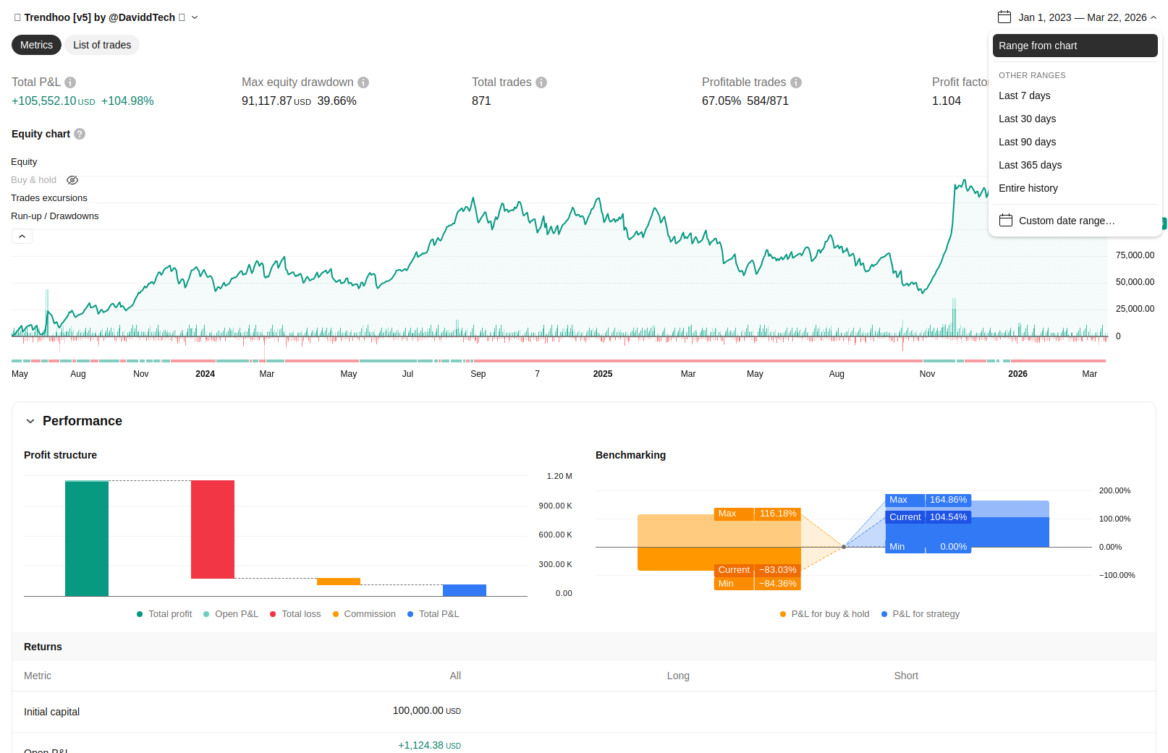Toggle the Run-up / Drawdowns series

pyautogui.click(x=55, y=216)
